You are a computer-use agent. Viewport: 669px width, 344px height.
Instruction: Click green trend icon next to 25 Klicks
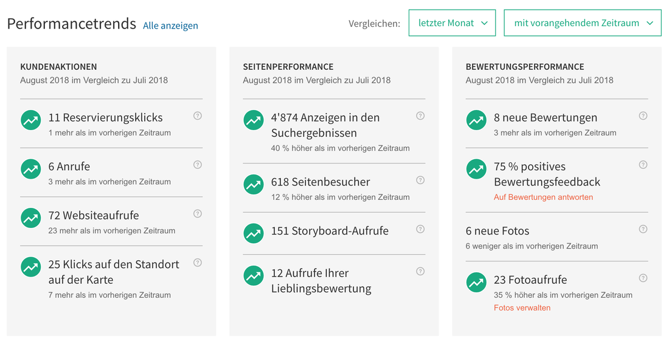point(31,267)
